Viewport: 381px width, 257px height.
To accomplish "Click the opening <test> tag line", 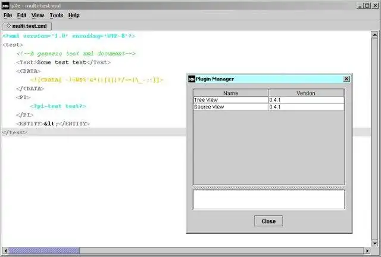I will pyautogui.click(x=13, y=45).
